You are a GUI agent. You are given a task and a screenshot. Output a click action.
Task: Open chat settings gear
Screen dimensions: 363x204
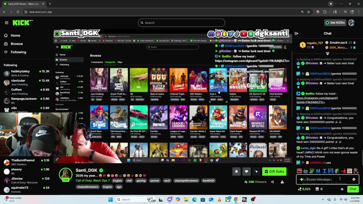point(342,189)
